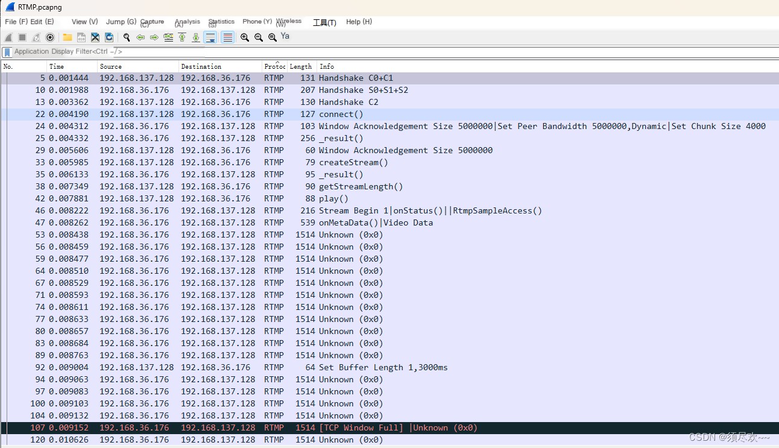Open the Statistics menu
Screen dimensions: 779x448
[x=221, y=22]
